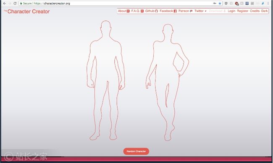Click the shield extension icon

point(226,3)
